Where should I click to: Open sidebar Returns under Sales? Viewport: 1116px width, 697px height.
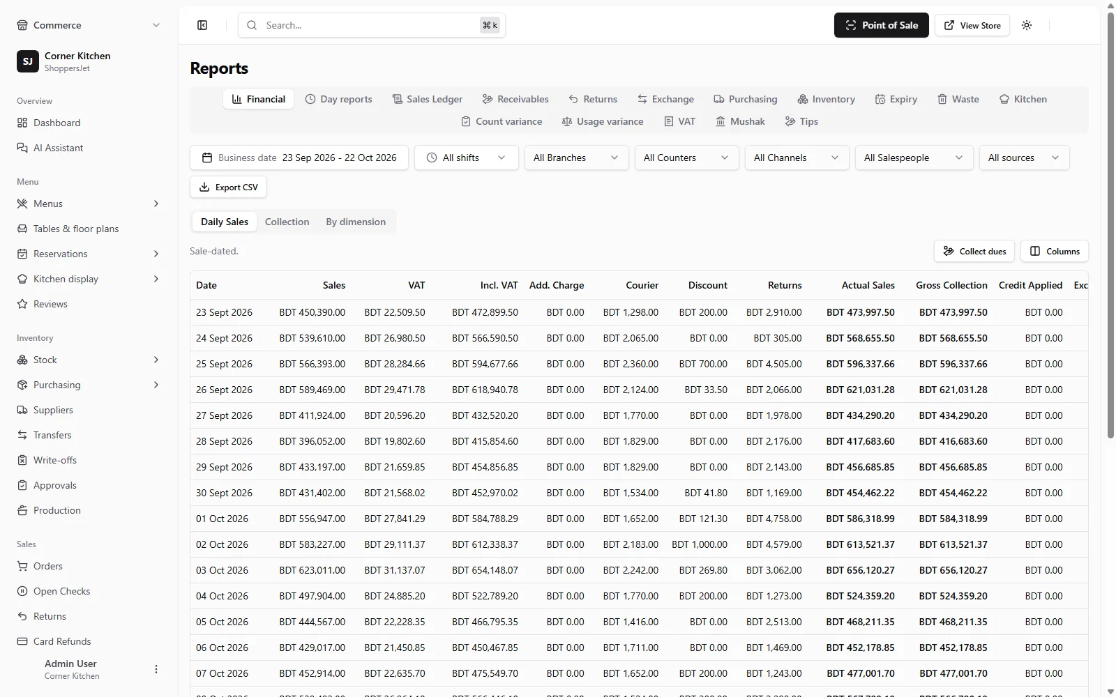[x=89, y=616]
